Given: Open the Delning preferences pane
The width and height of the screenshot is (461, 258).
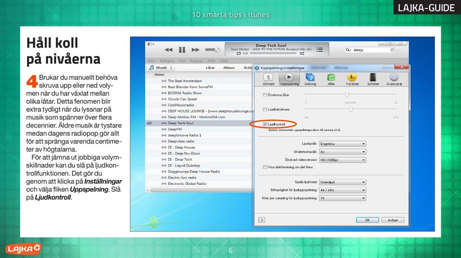Looking at the screenshot, I should coord(310,79).
